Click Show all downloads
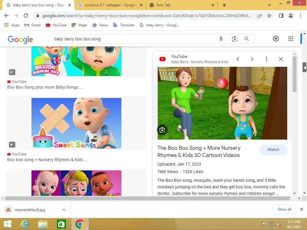The image size is (307, 230). point(284,209)
